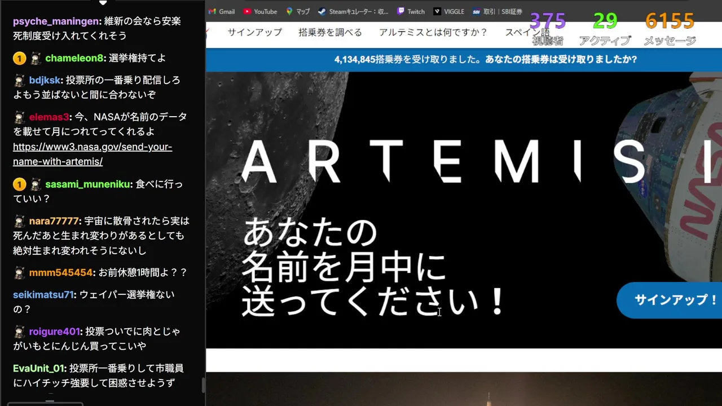
Task: Open the YouTube bookmark
Action: (261, 11)
